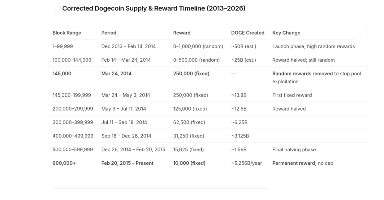The image size is (384, 200).
Task: Click the 250,000 (fixed) bold reward cell
Action: pyautogui.click(x=191, y=74)
